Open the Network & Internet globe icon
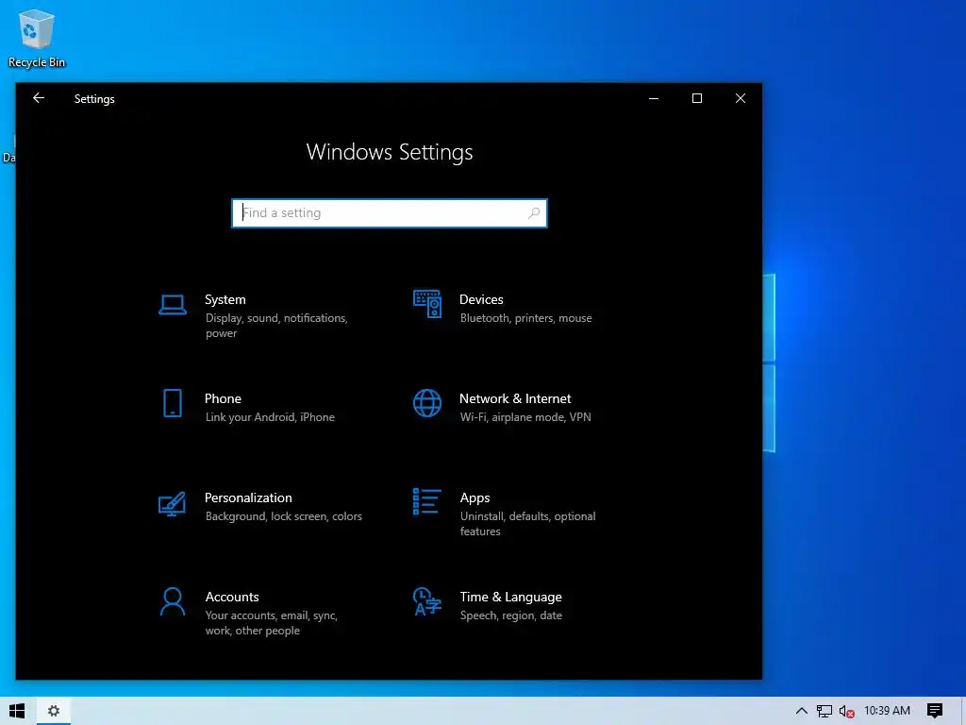The height and width of the screenshot is (725, 966). point(427,403)
